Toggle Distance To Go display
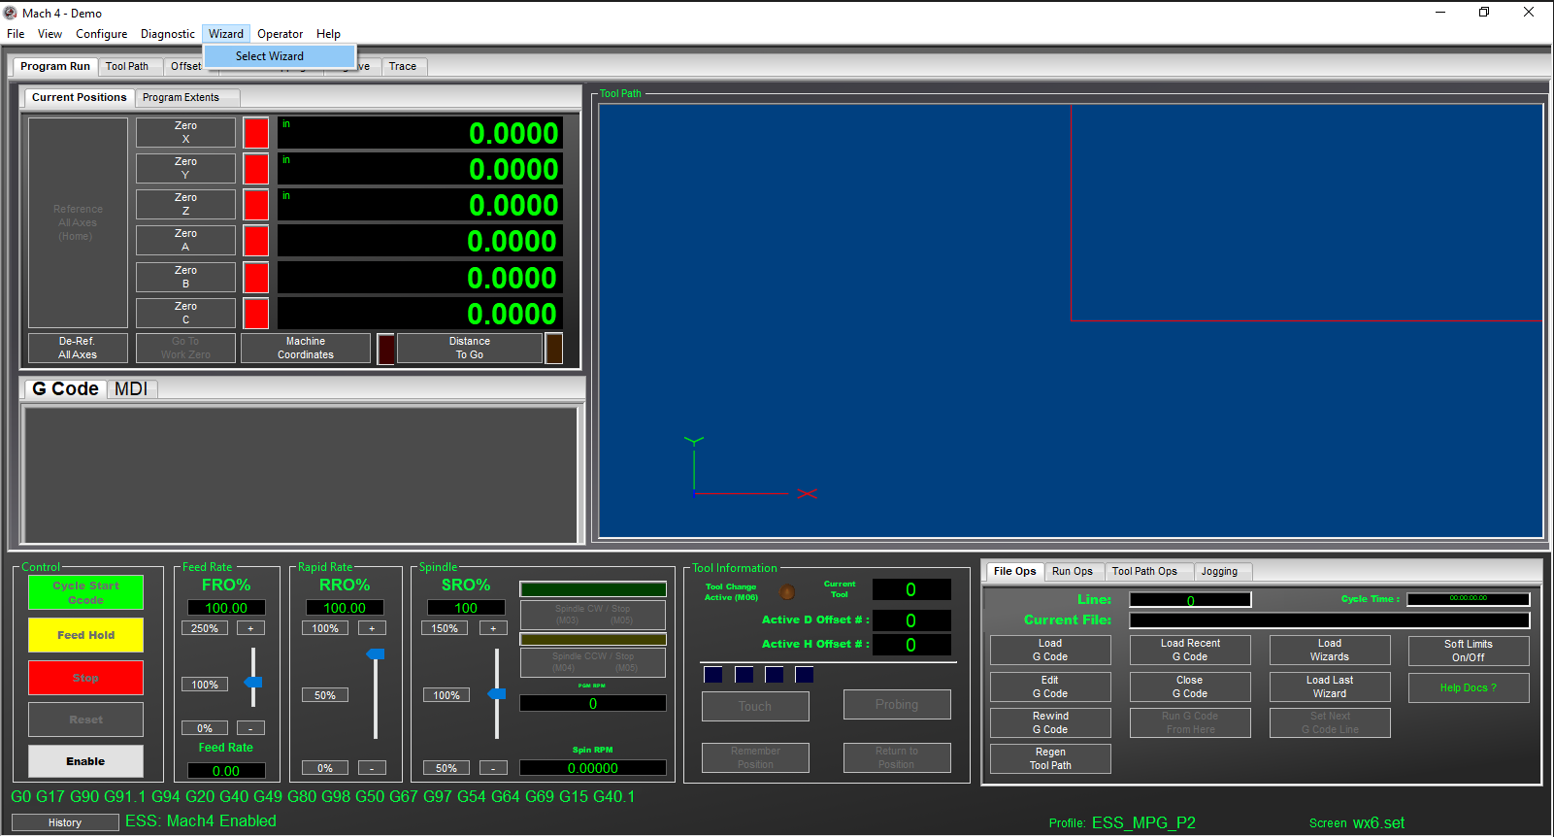1554x837 pixels. [470, 349]
